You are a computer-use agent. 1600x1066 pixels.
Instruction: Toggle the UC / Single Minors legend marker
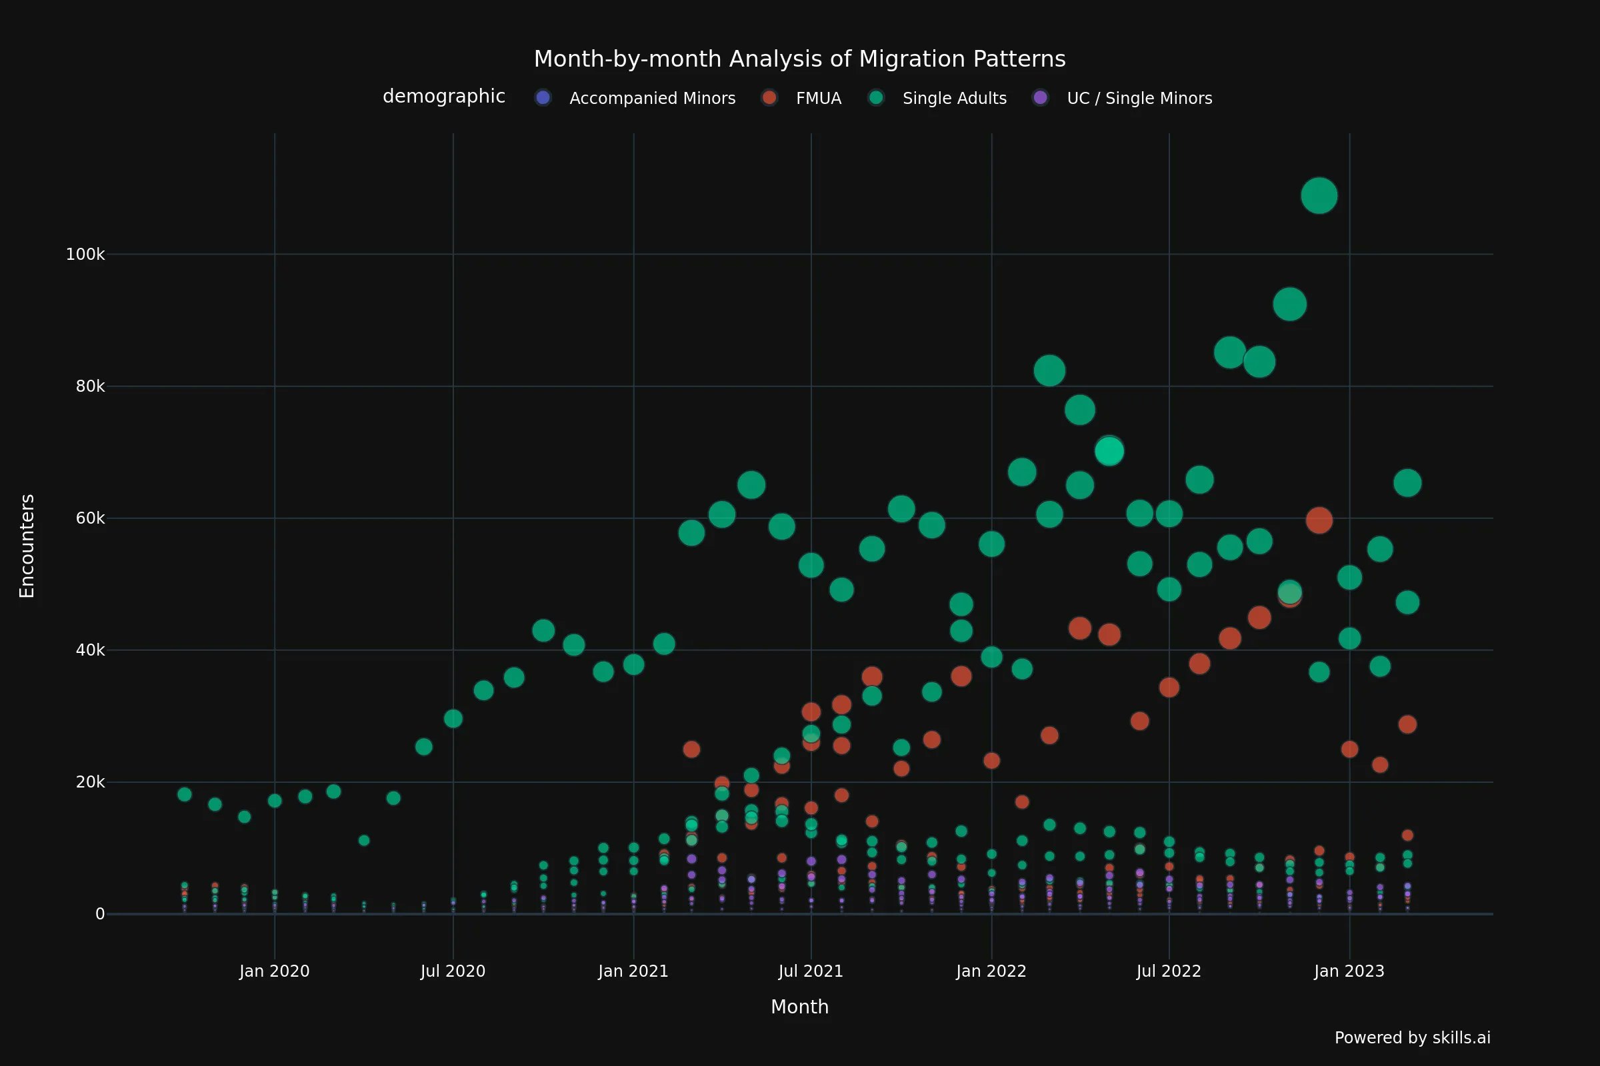point(1040,98)
